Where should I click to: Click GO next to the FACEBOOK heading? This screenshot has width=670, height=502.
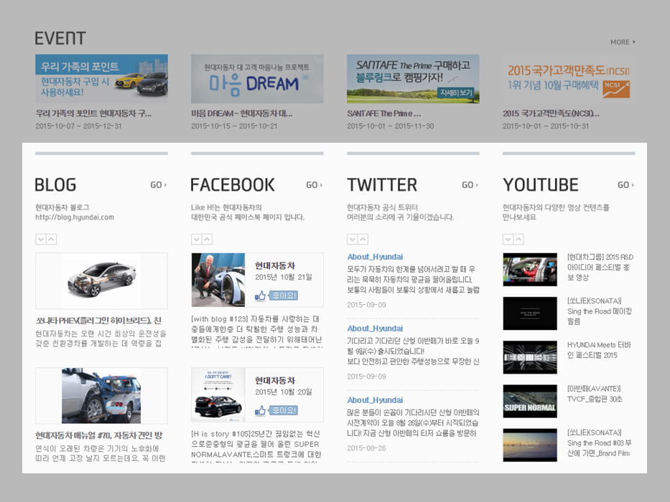coord(314,185)
